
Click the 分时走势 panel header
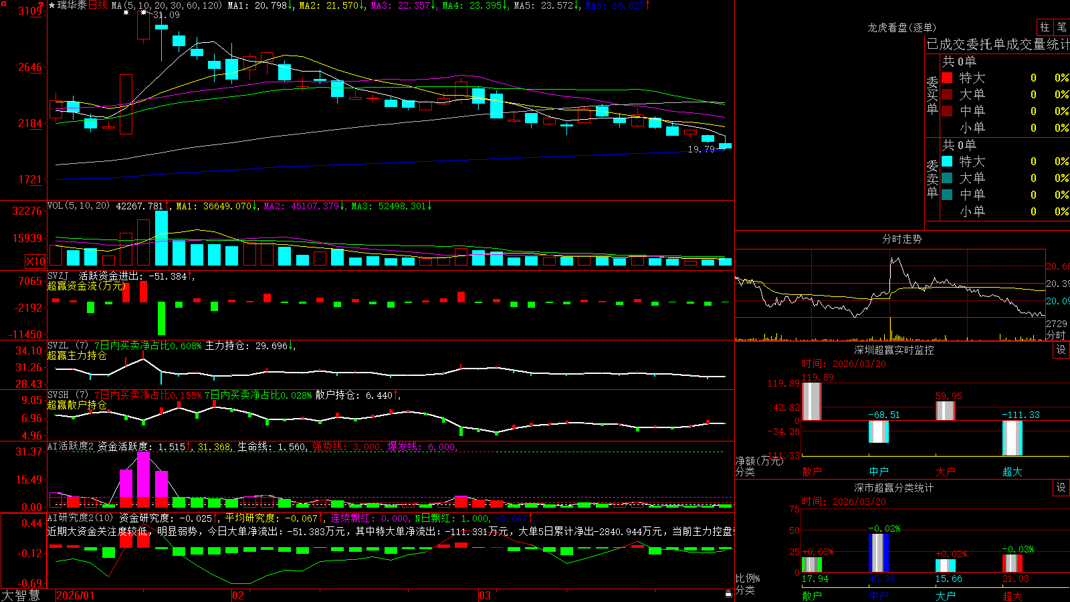click(x=902, y=239)
